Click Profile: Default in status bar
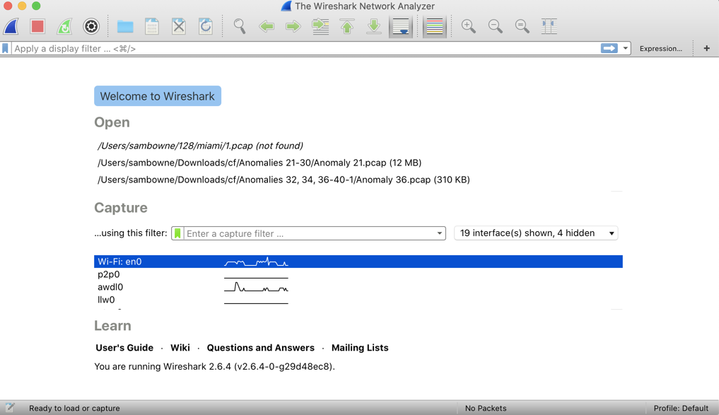The image size is (719, 415). click(x=681, y=408)
